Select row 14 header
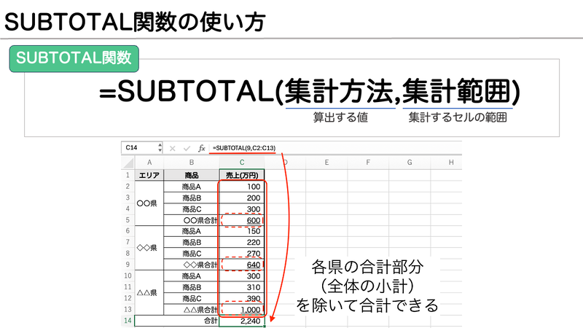 click(128, 321)
